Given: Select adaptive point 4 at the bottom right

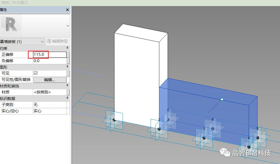Looking at the screenshot, I should click(x=249, y=147).
